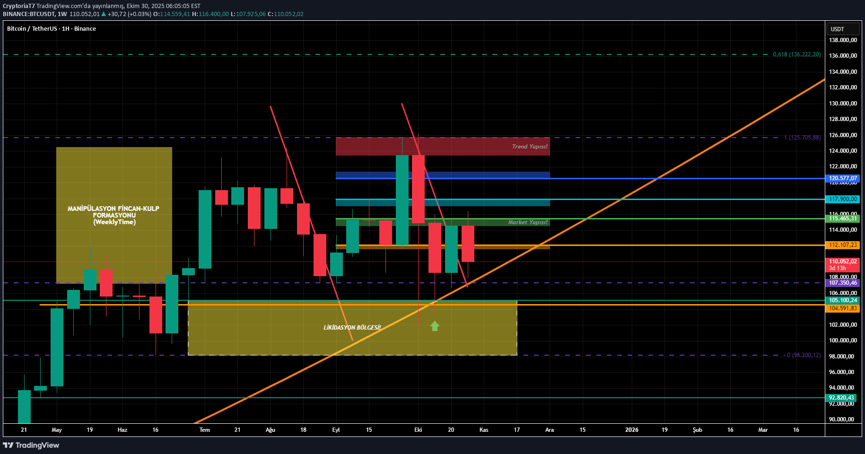The image size is (865, 454).
Task: Select the green 92.820,43 price label
Action: (842, 398)
